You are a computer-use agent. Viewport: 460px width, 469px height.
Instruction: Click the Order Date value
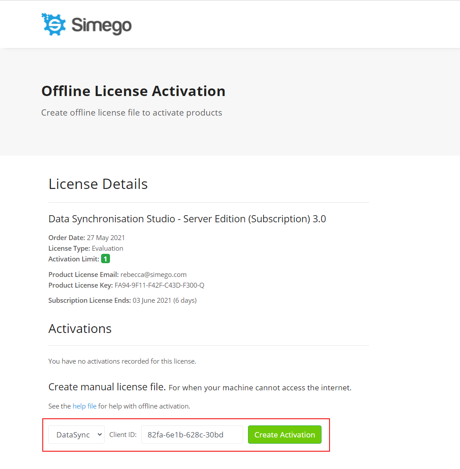(106, 238)
